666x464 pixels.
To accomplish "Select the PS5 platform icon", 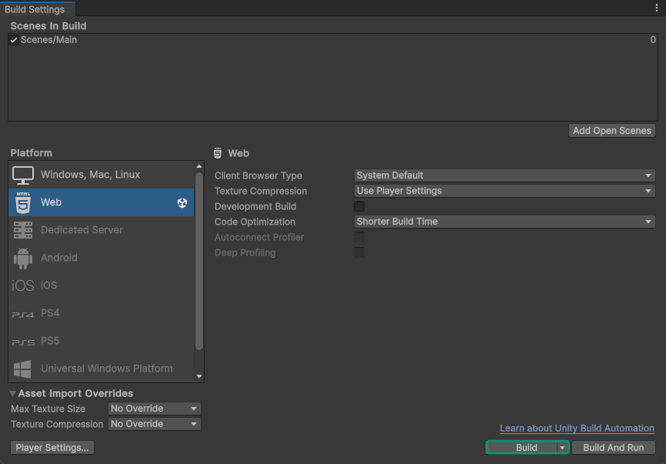I will (x=22, y=341).
